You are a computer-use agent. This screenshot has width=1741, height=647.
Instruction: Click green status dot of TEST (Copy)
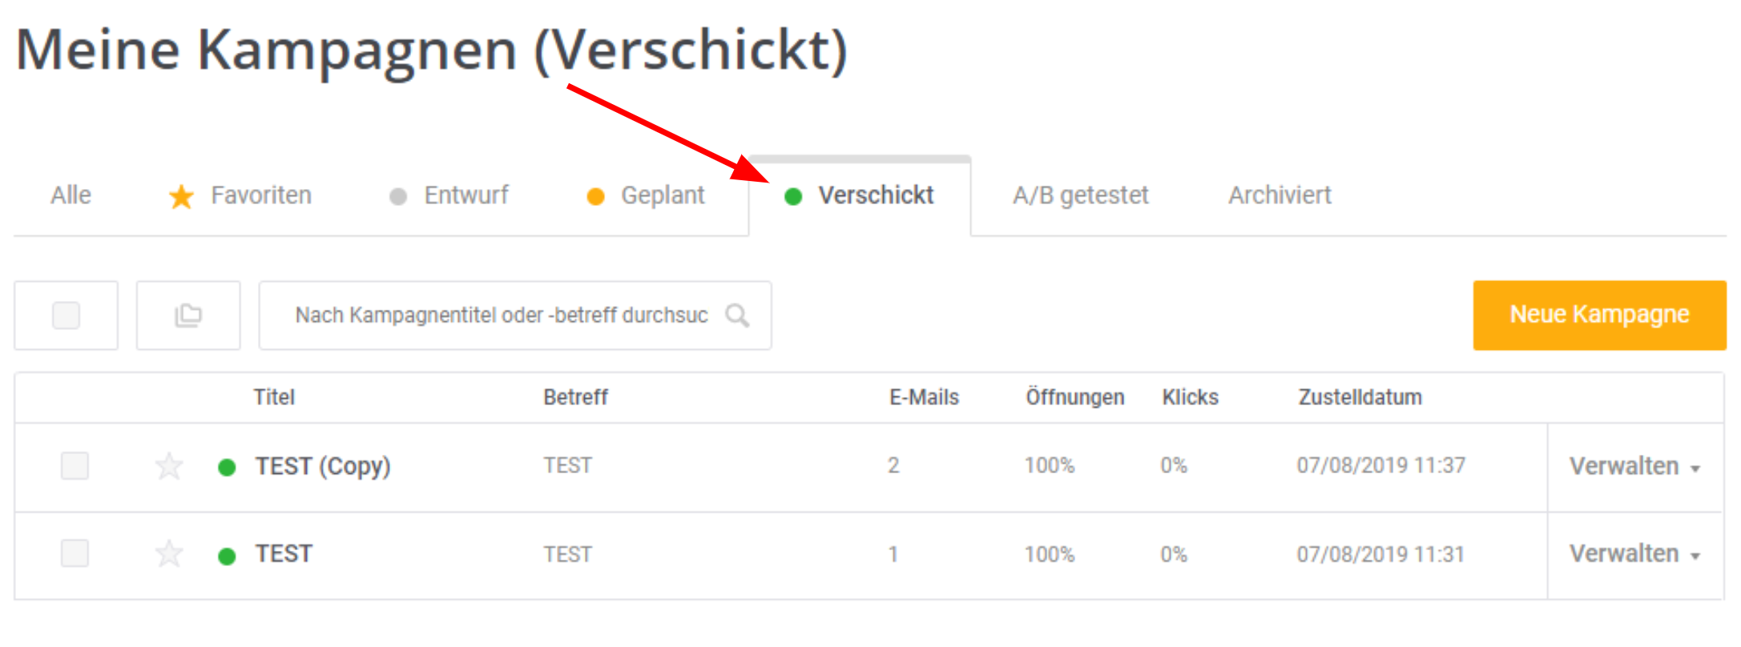(227, 468)
